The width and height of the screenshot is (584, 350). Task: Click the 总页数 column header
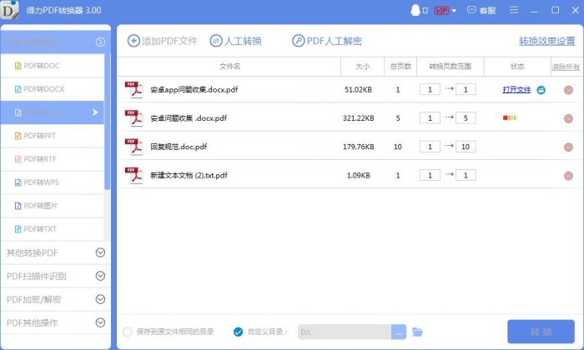click(400, 67)
